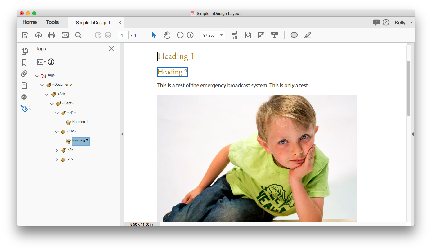Collapse the root Tags node

[37, 76]
